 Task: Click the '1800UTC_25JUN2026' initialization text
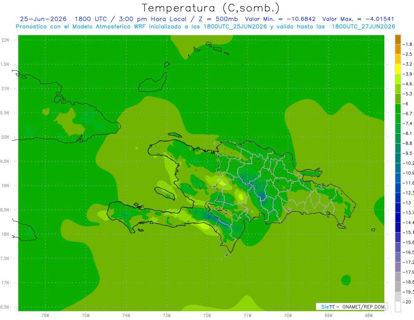tap(235, 27)
